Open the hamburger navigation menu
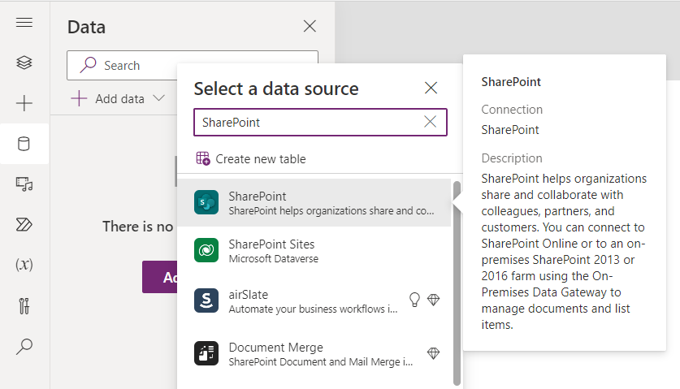 pos(24,23)
